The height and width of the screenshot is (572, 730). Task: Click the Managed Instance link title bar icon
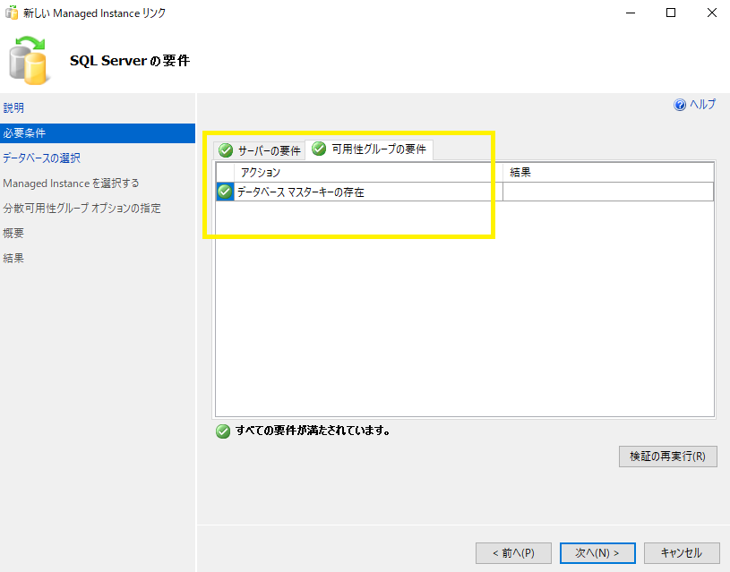pyautogui.click(x=11, y=13)
